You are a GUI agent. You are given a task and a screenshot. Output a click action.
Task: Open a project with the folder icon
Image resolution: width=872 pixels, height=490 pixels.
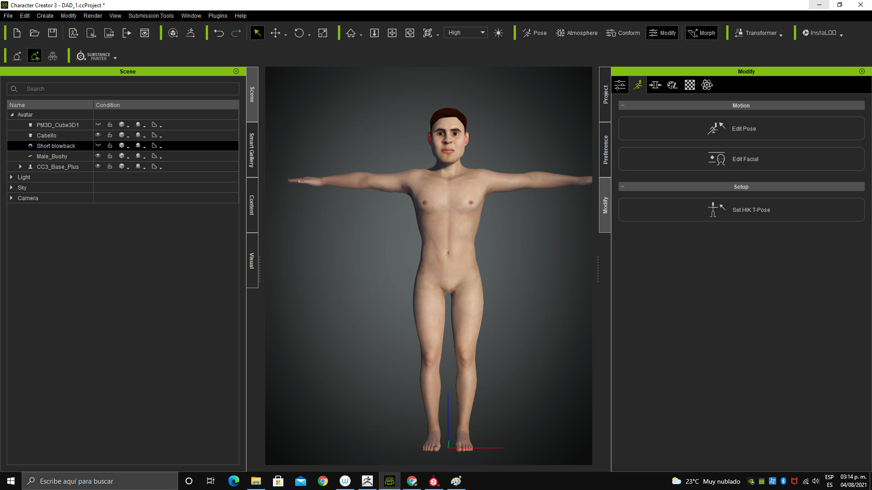click(35, 33)
